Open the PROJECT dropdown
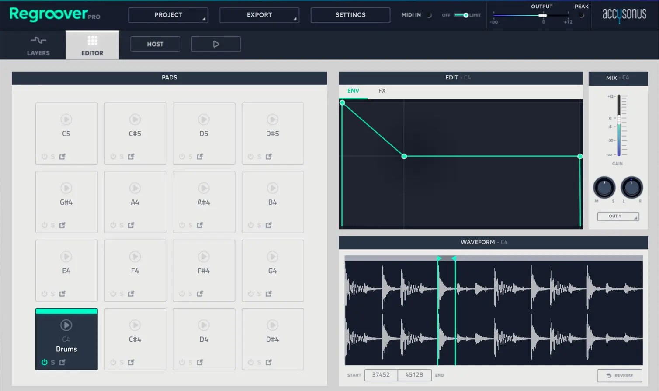This screenshot has width=659, height=391. [x=168, y=15]
